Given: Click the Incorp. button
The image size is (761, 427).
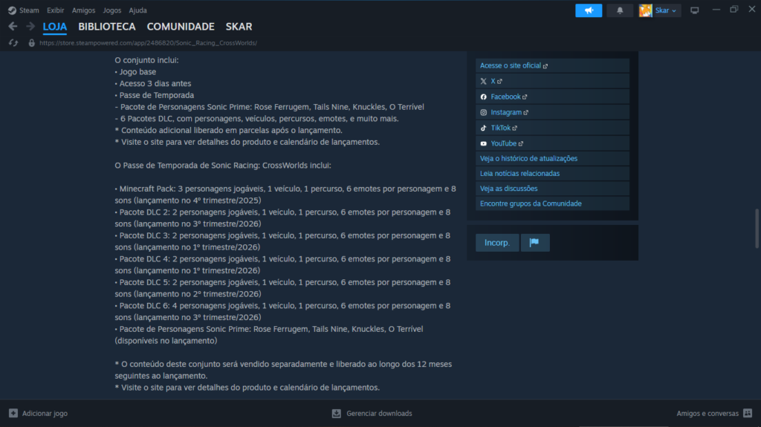Looking at the screenshot, I should [x=497, y=243].
